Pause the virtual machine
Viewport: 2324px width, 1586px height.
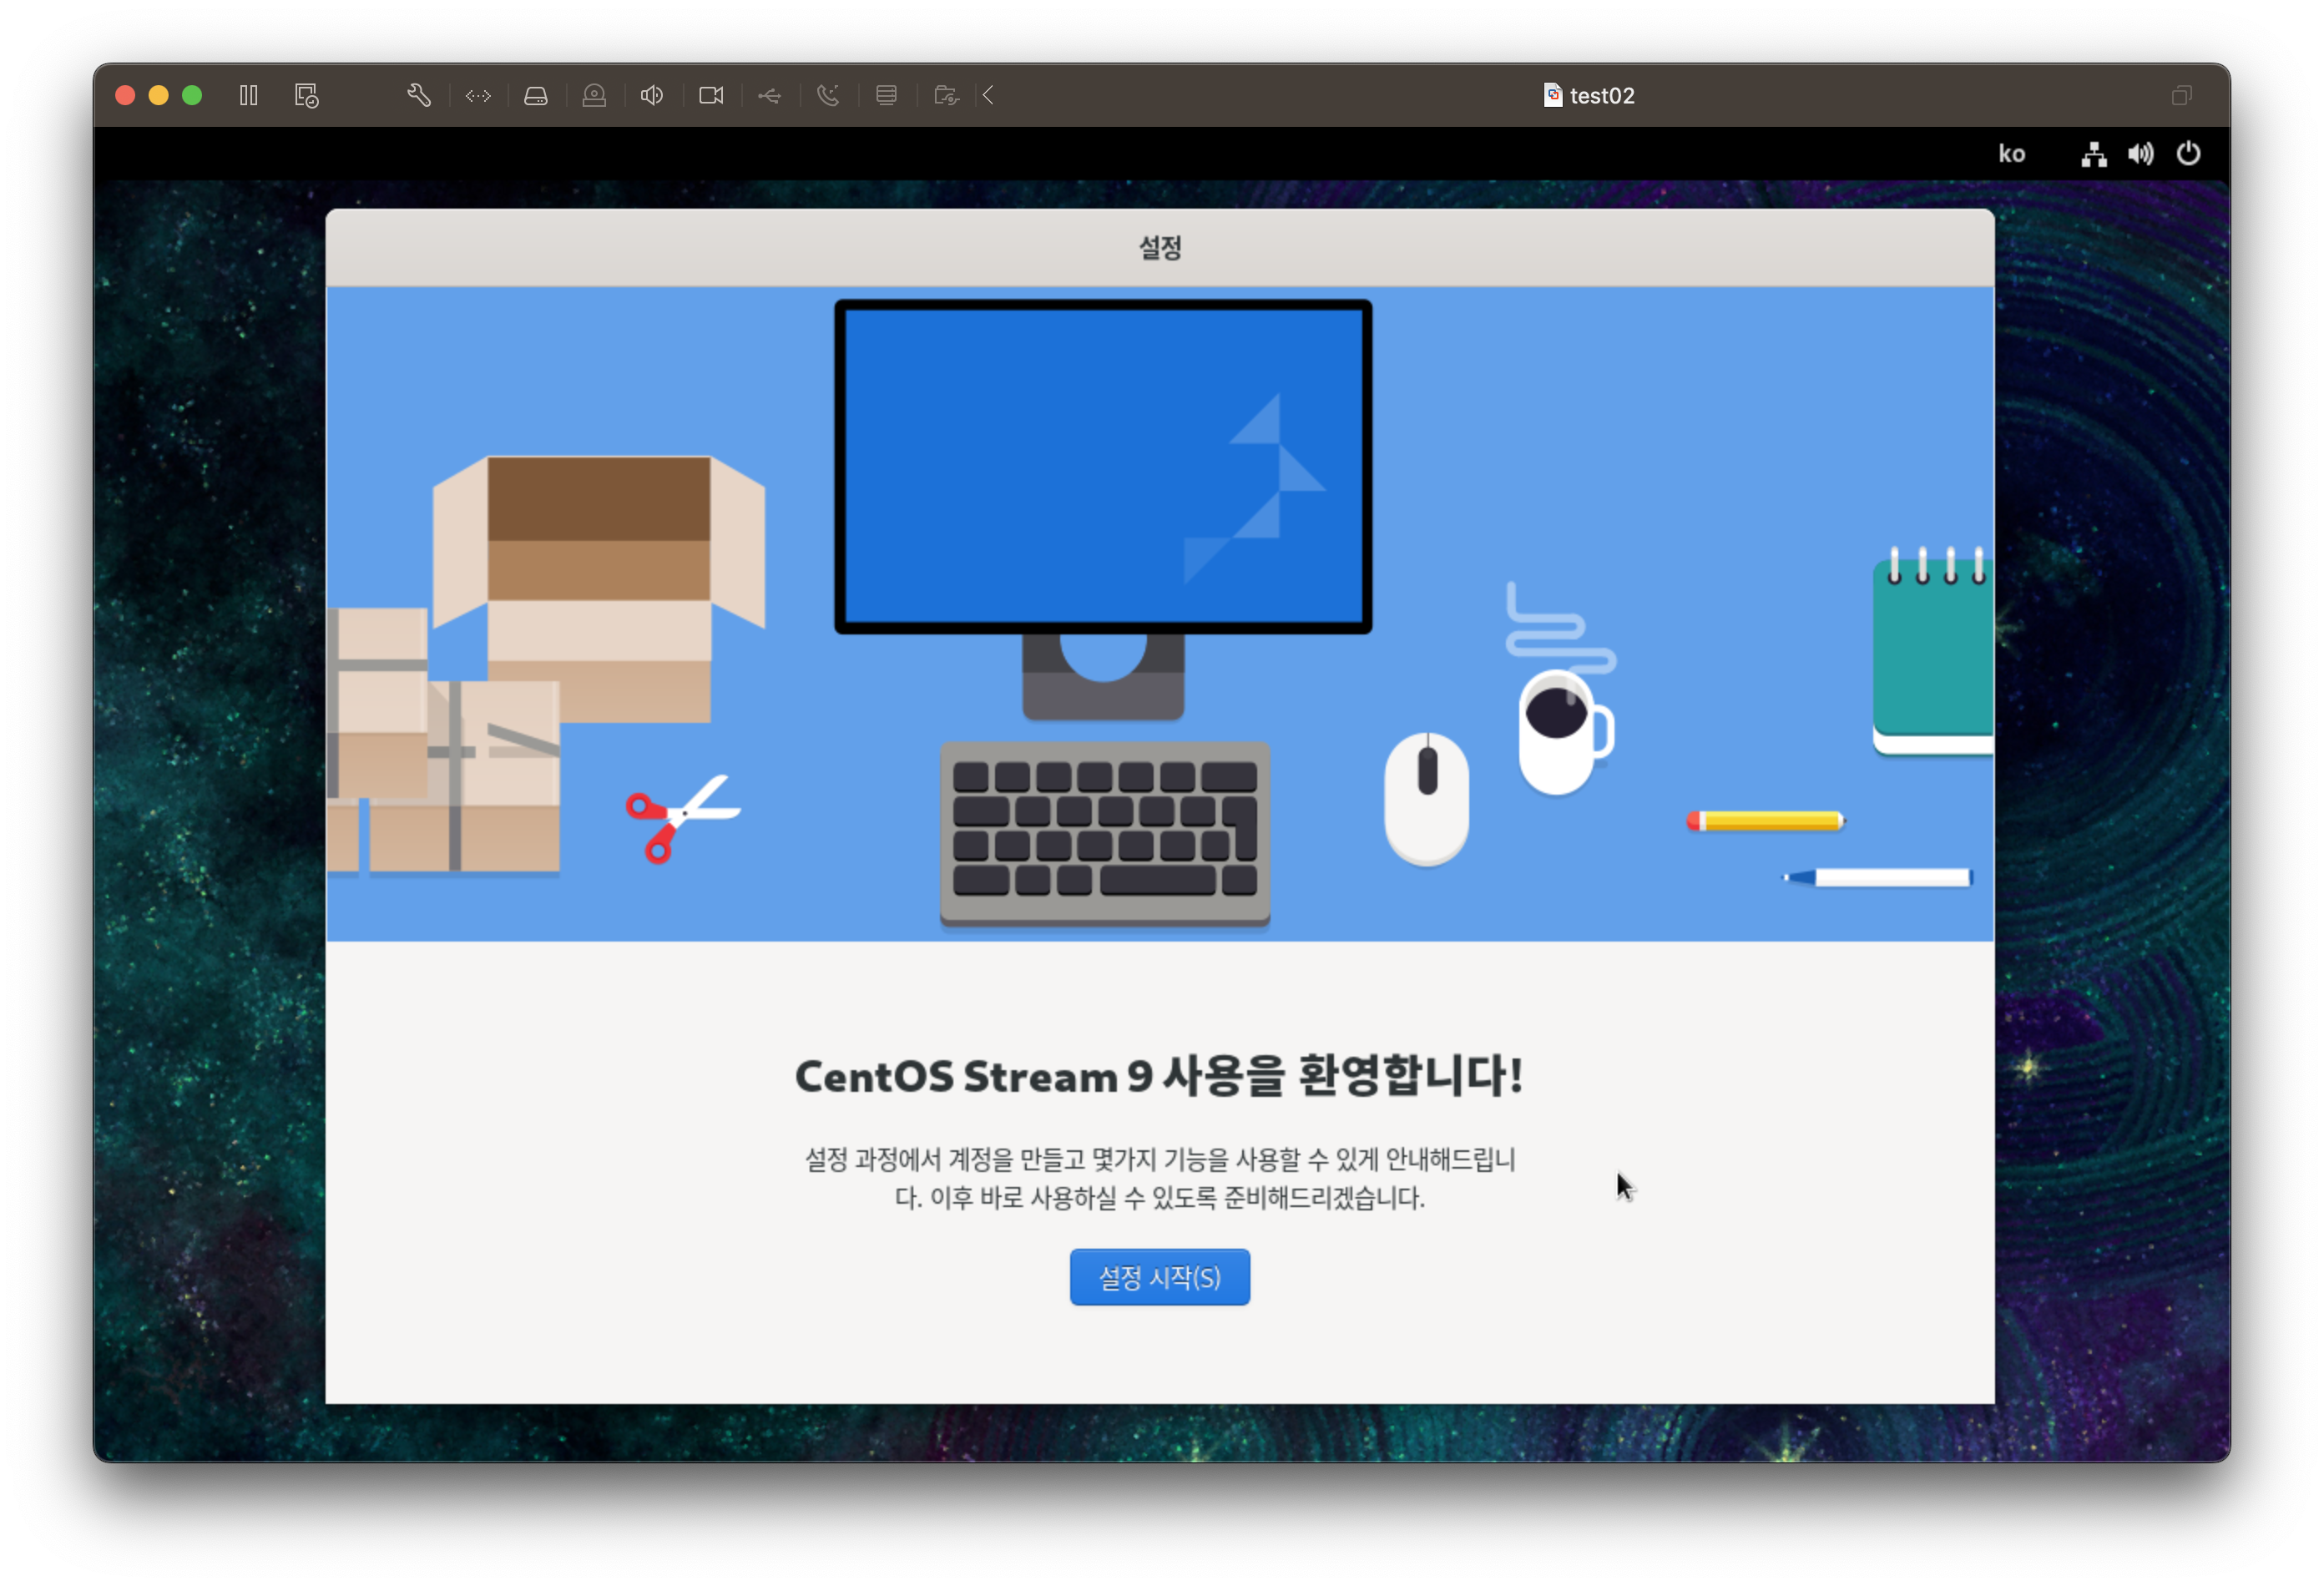[x=249, y=95]
